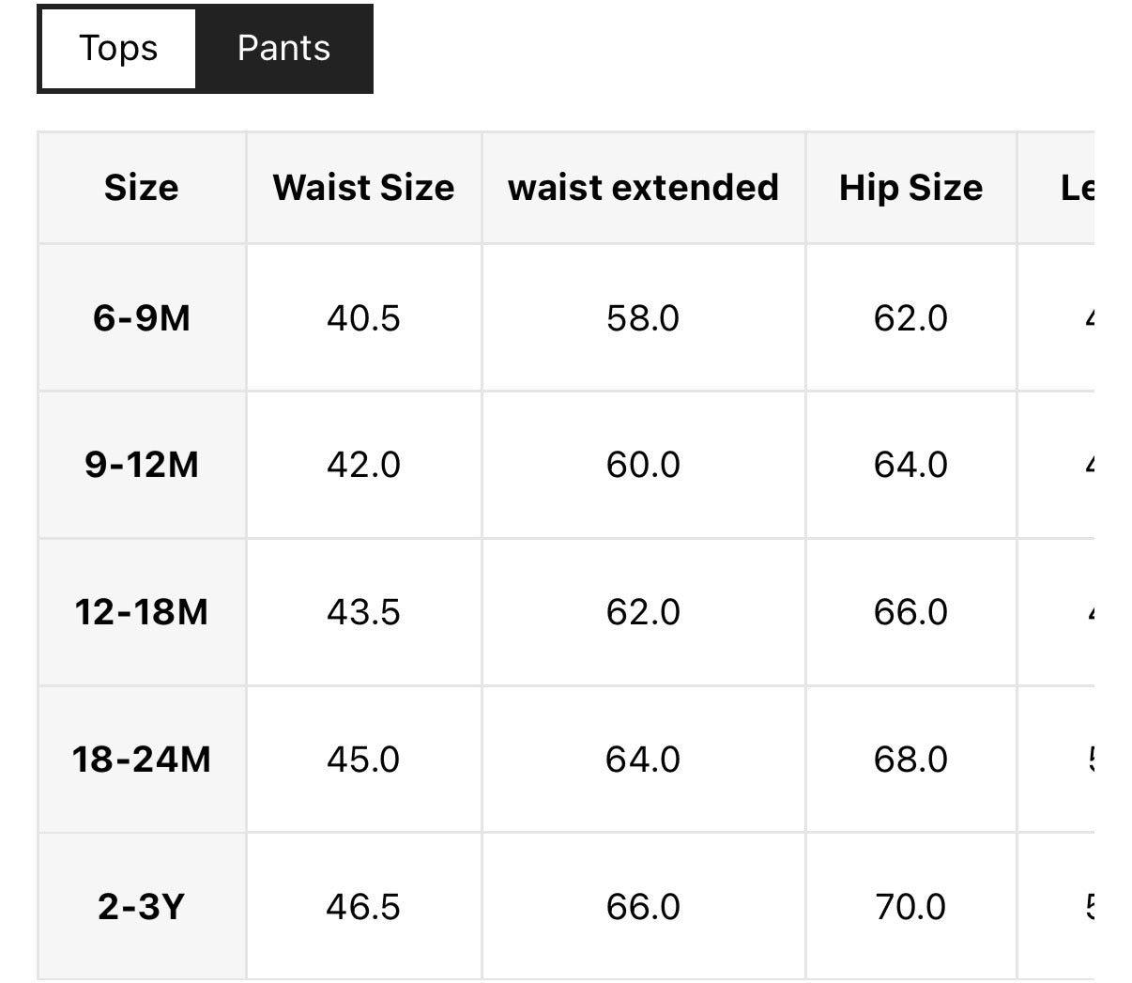Click the Size column header
The width and height of the screenshot is (1132, 983).
click(x=142, y=188)
